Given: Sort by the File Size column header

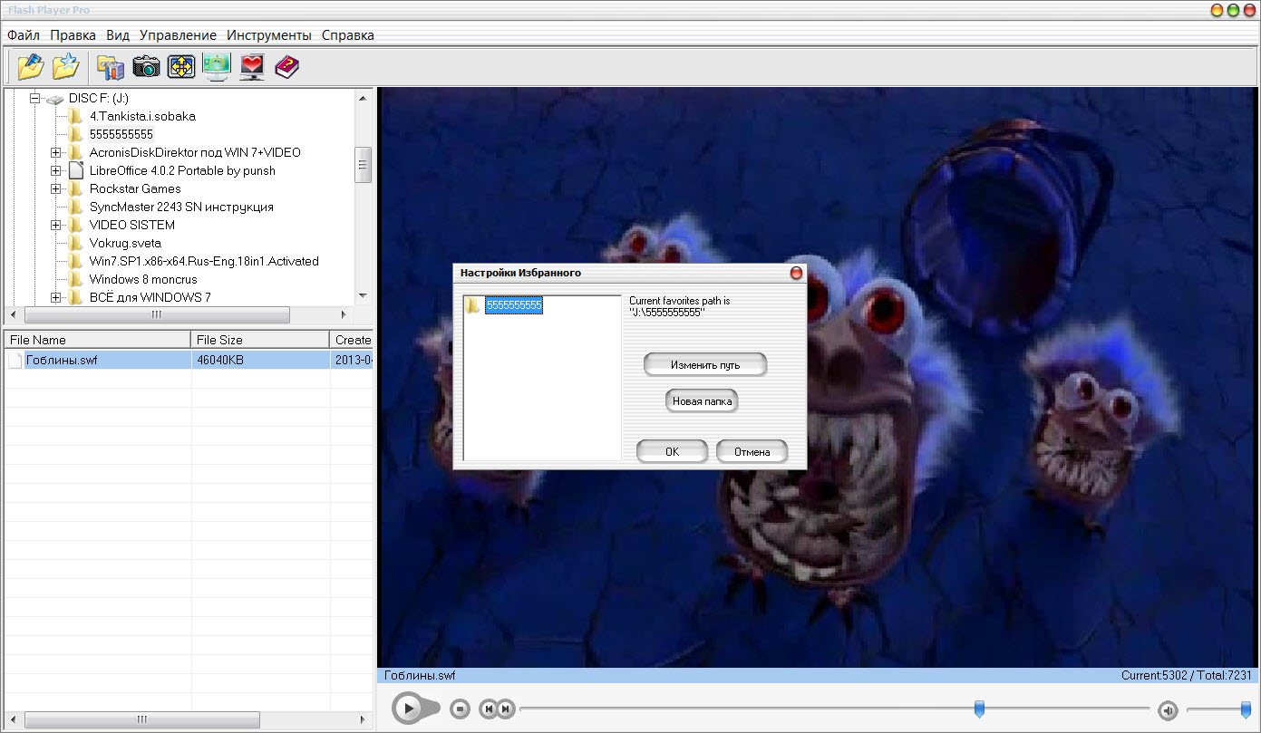Looking at the screenshot, I should pos(261,340).
